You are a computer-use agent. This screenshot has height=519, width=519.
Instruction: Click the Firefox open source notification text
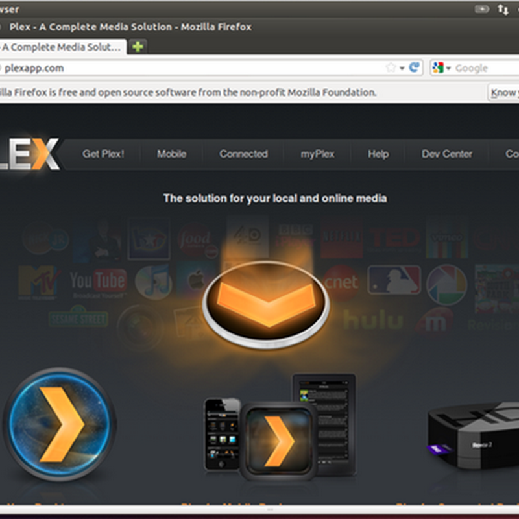tap(188, 92)
